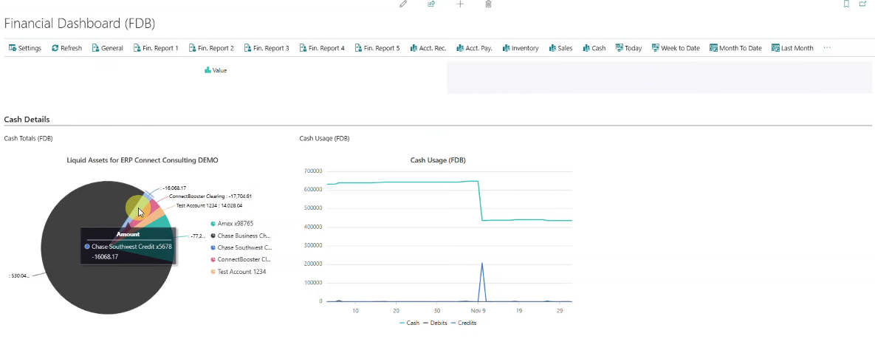Screen dimensions: 875x353
Task: Click Financial Dashboard (FDB) page title
Action: pos(79,24)
